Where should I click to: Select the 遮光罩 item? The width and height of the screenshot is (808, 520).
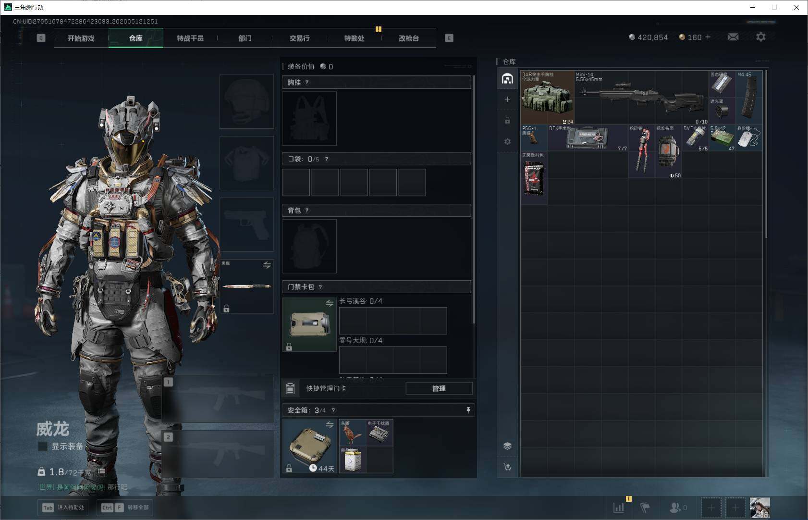[x=722, y=111]
